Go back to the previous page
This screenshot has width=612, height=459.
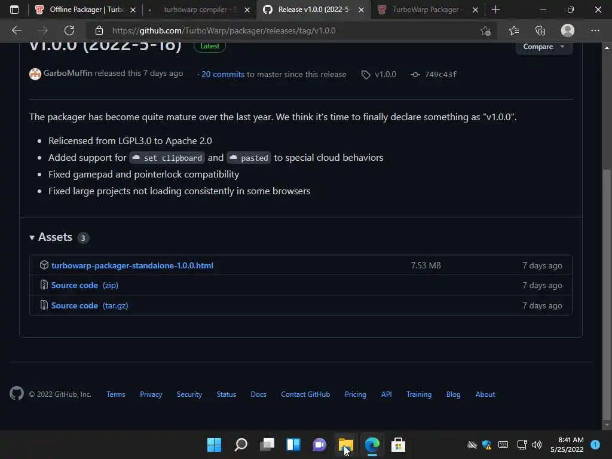click(x=16, y=30)
